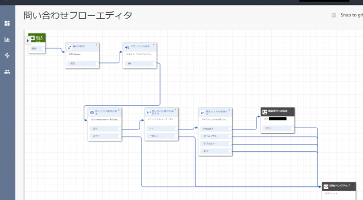363x200 pixels.
Task: Click the phone icon on the transfer block
Action: pos(265,112)
